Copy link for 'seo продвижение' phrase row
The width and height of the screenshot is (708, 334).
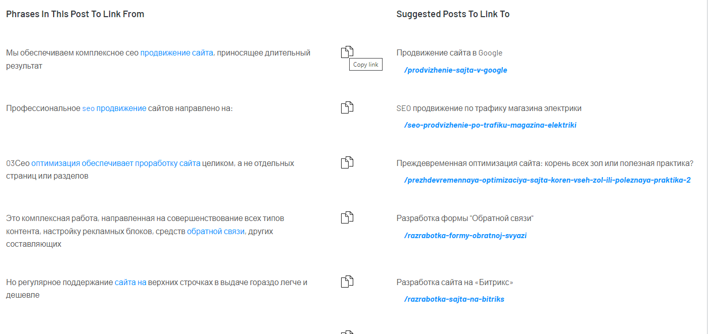coord(347,107)
